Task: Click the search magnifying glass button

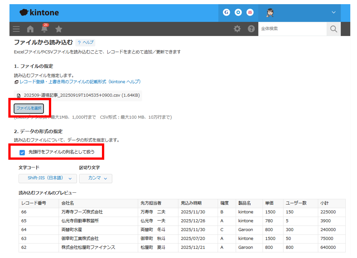Action: point(333,29)
